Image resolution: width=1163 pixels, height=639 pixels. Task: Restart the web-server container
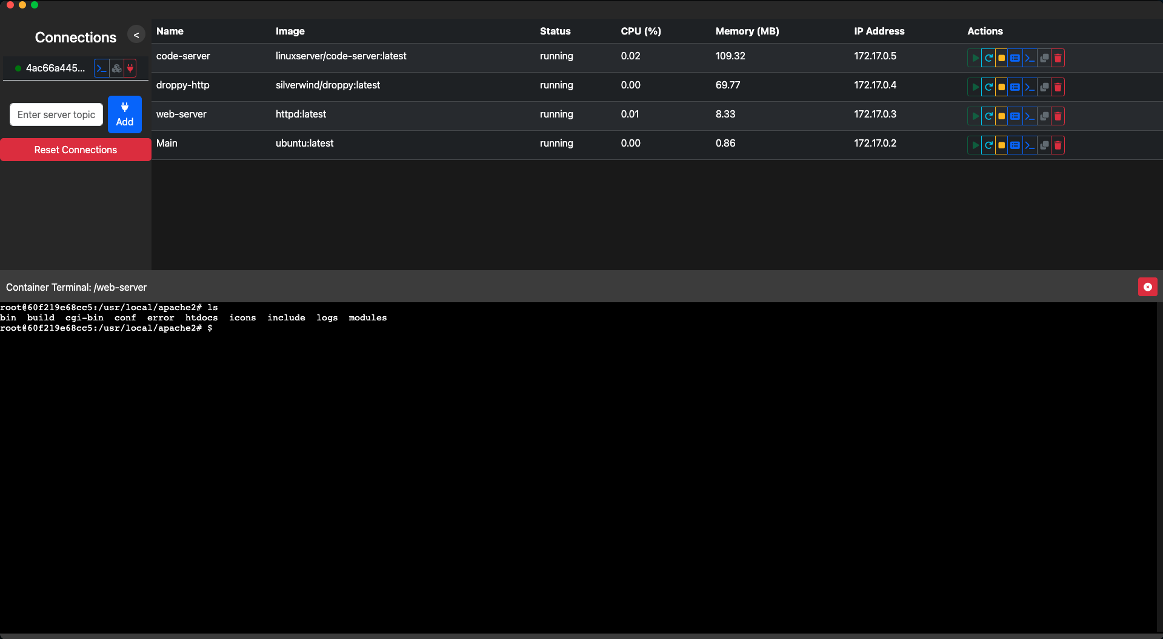pos(988,116)
